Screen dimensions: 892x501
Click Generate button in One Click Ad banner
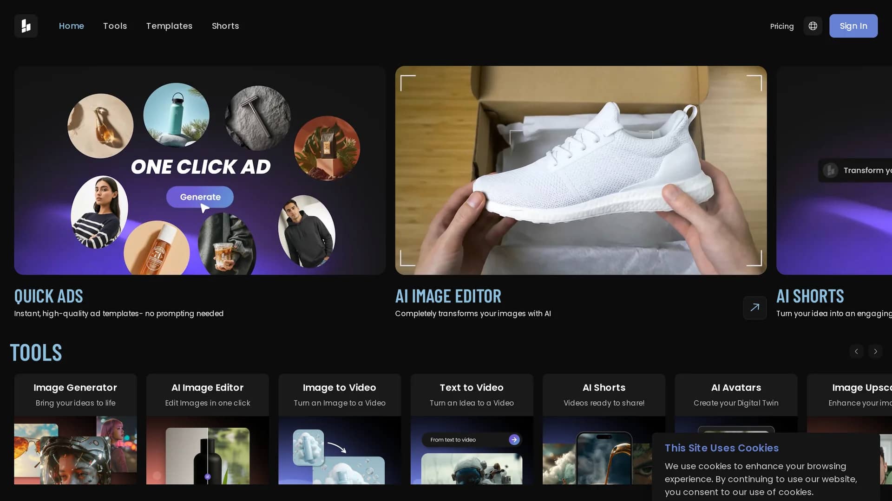pyautogui.click(x=200, y=197)
